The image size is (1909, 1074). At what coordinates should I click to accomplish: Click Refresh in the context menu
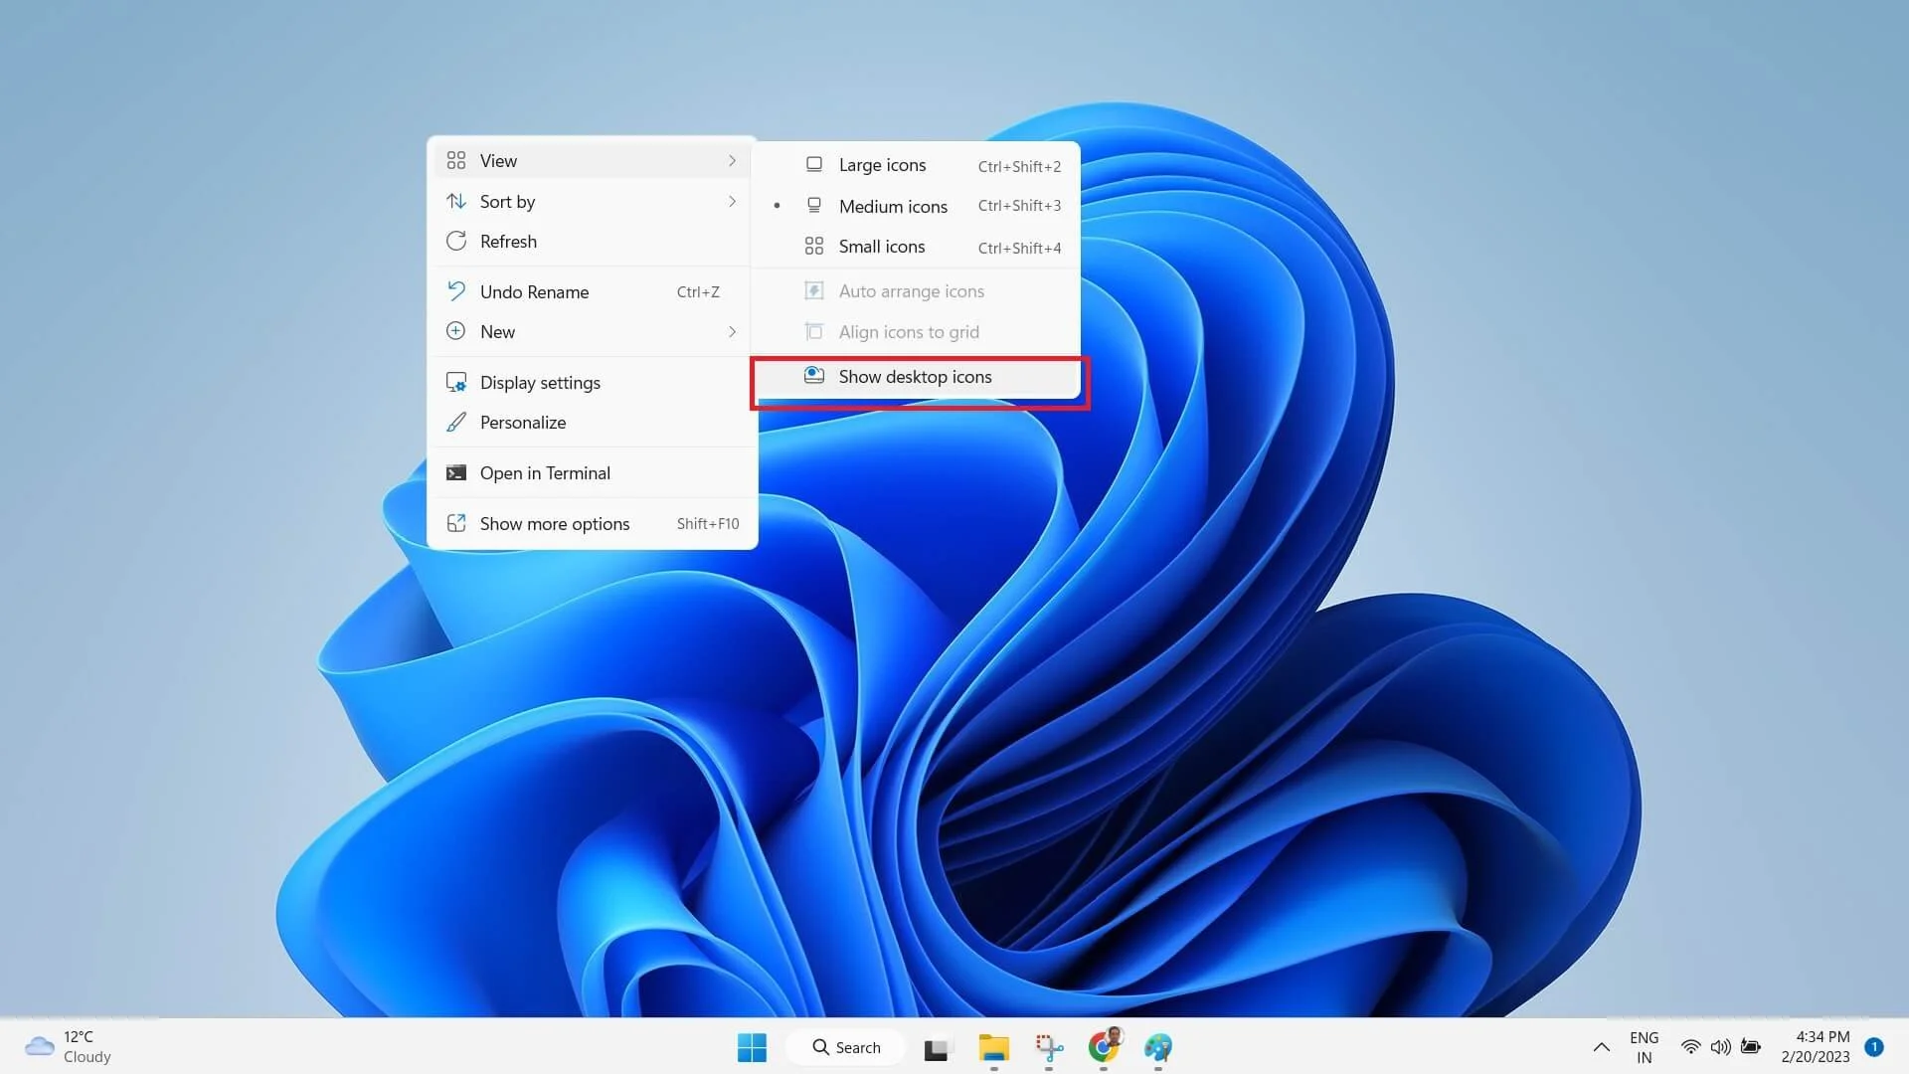point(508,241)
